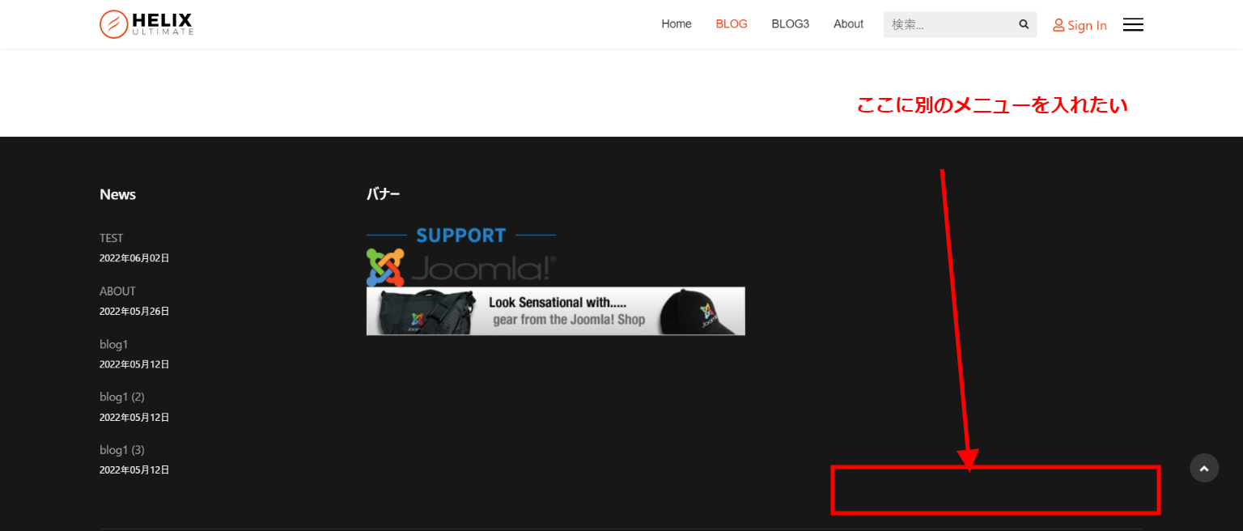The width and height of the screenshot is (1243, 531).
Task: Open the hamburger offcanvas menu
Action: point(1133,25)
